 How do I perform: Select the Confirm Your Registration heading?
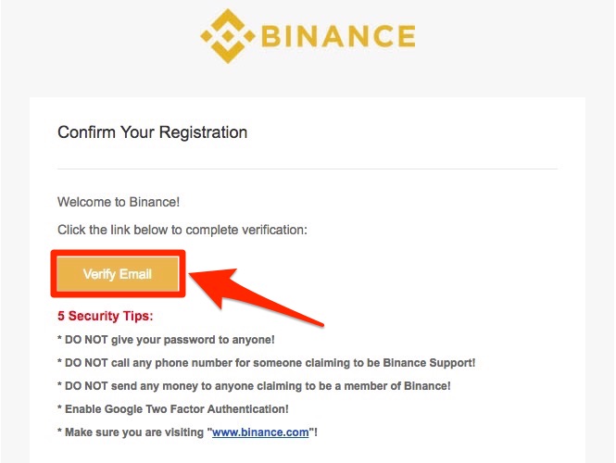(x=153, y=132)
